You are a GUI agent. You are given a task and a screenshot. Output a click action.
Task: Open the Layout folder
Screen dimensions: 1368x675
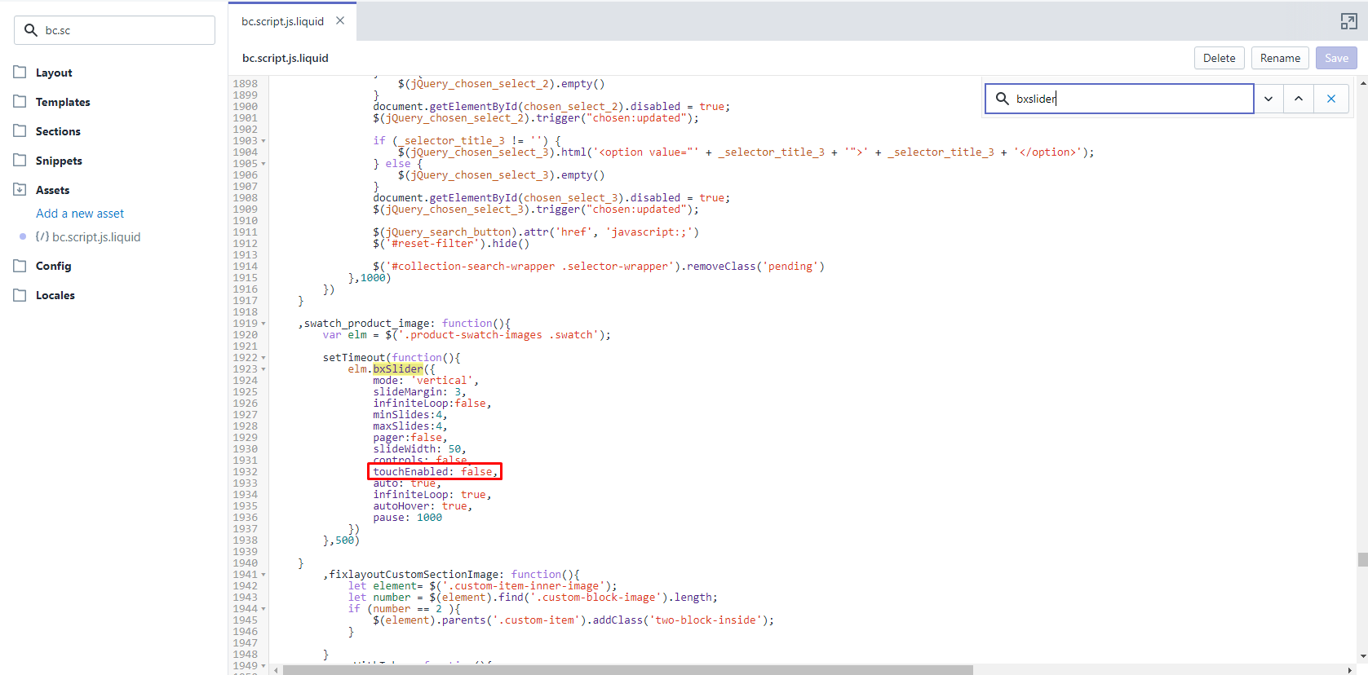[54, 73]
